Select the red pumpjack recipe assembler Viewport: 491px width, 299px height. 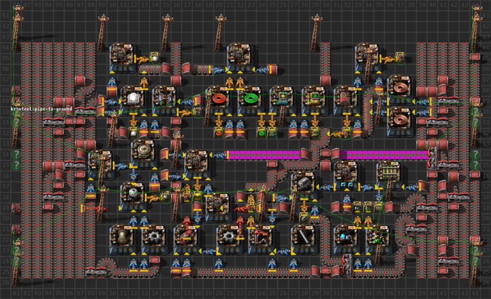pyautogui.click(x=261, y=239)
